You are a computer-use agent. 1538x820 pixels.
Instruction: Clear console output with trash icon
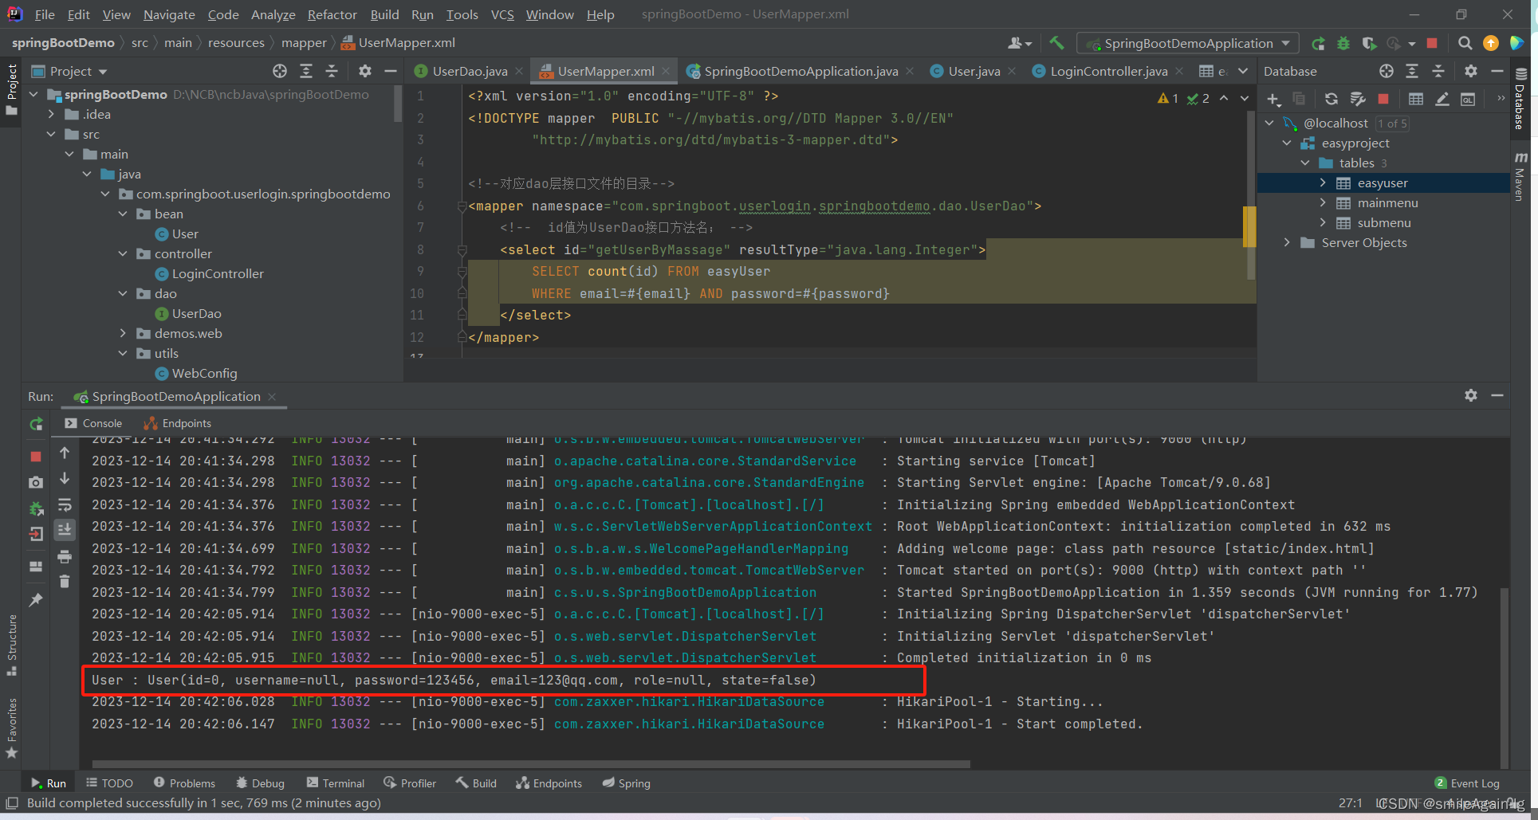65,582
